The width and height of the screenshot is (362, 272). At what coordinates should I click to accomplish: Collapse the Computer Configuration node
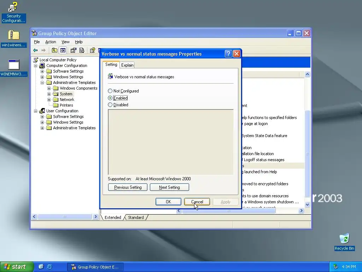(36, 66)
